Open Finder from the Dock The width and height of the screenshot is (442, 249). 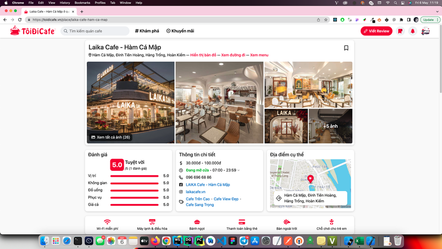(x=44, y=241)
